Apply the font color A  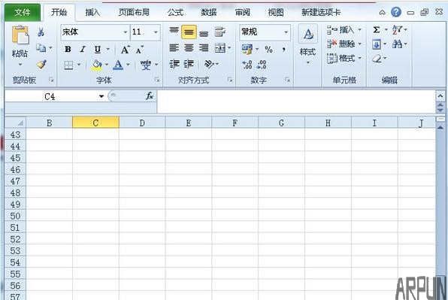pyautogui.click(x=118, y=65)
